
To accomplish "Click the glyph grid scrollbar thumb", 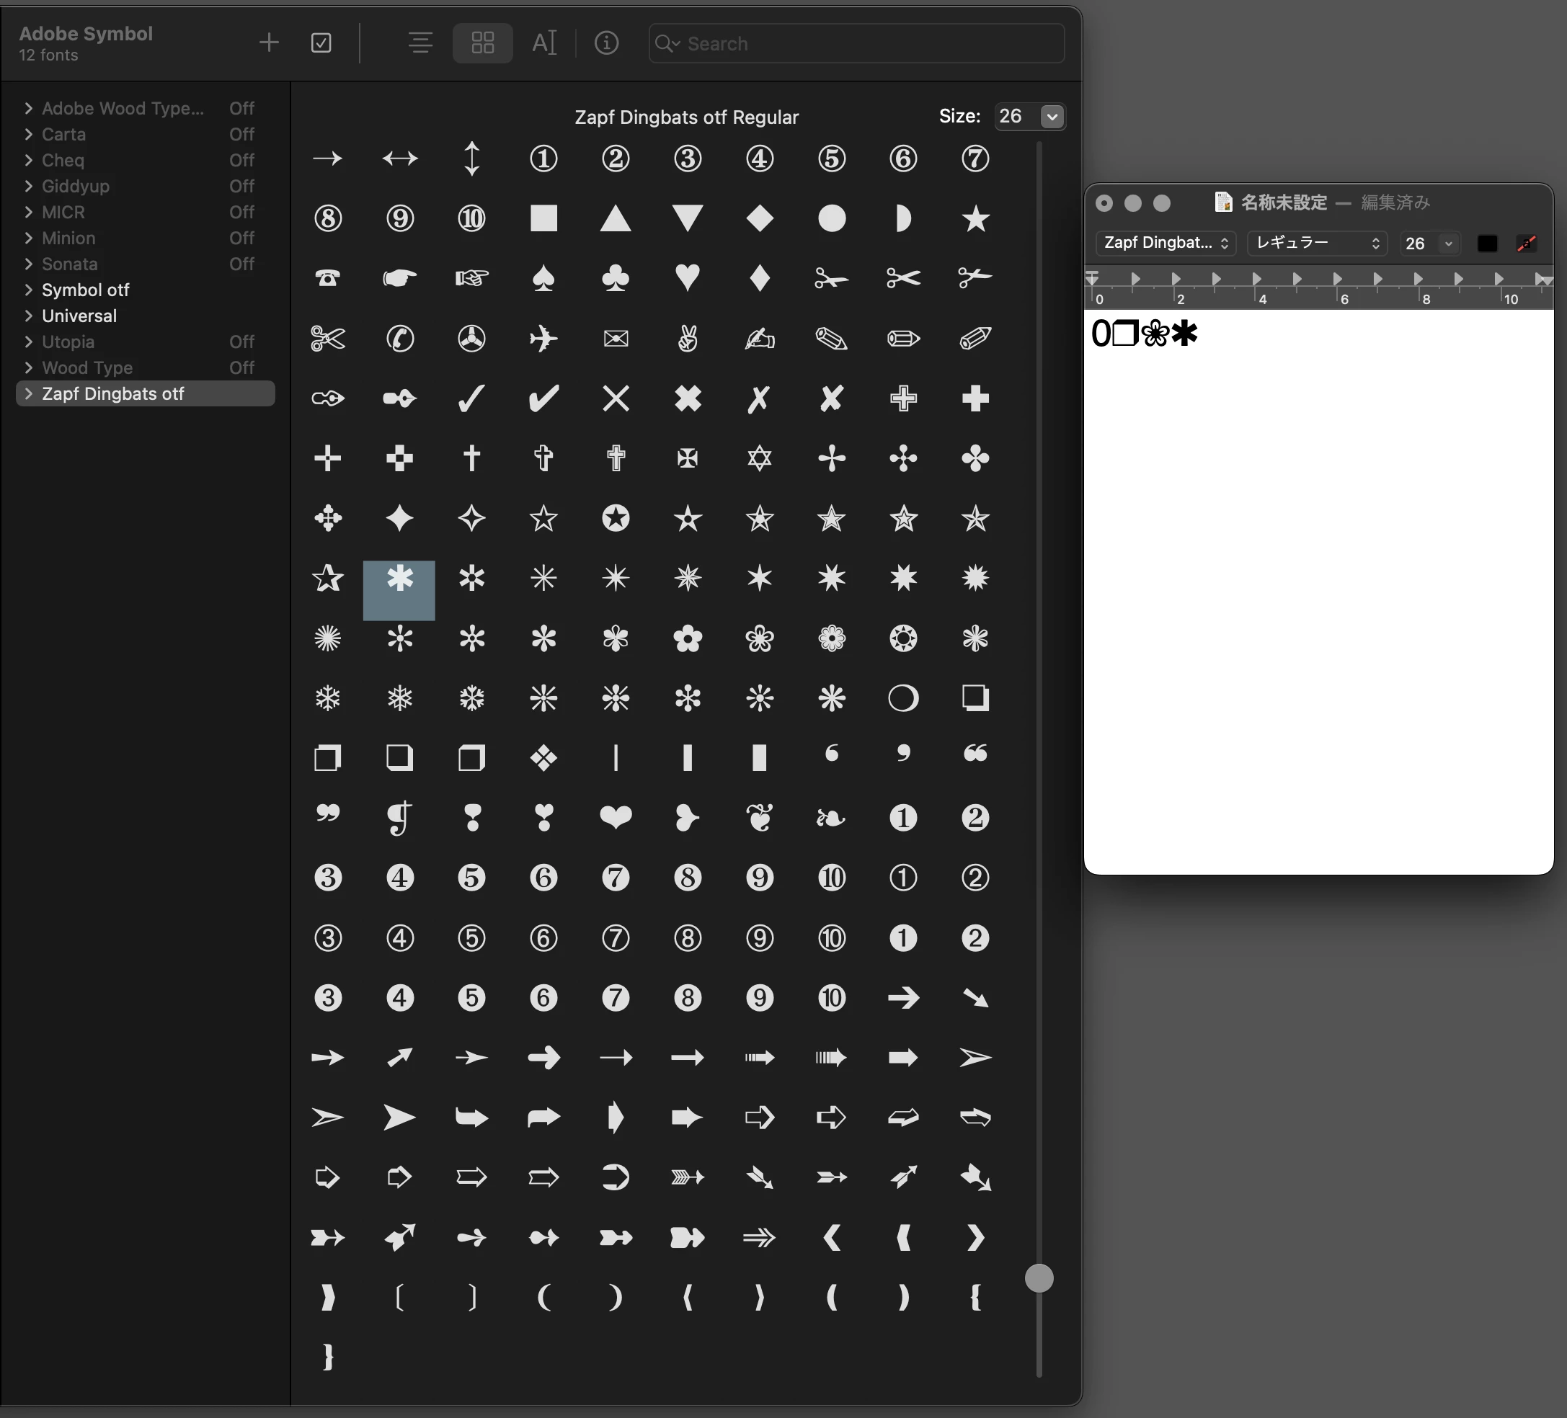I will (x=1039, y=1278).
